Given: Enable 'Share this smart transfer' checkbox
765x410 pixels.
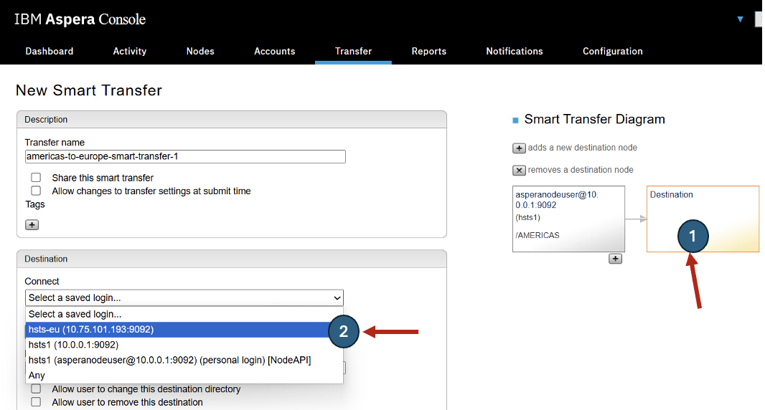Looking at the screenshot, I should [36, 178].
